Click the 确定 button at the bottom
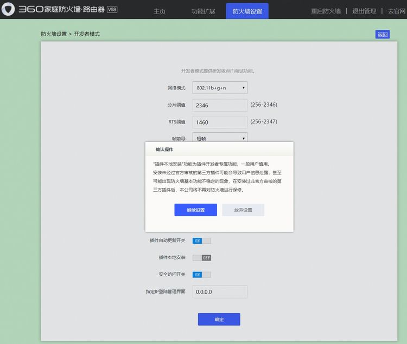 pyautogui.click(x=219, y=320)
